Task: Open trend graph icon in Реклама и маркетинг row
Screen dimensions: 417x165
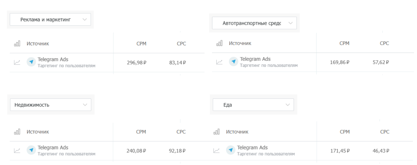Action: point(17,62)
